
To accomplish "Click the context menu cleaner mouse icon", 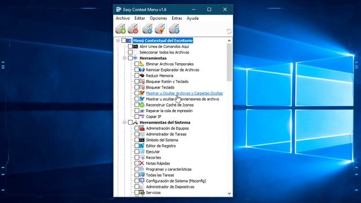I will coord(160,29).
